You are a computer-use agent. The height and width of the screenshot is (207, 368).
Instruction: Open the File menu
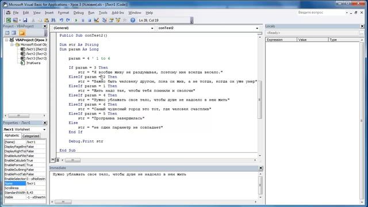pos(16,13)
